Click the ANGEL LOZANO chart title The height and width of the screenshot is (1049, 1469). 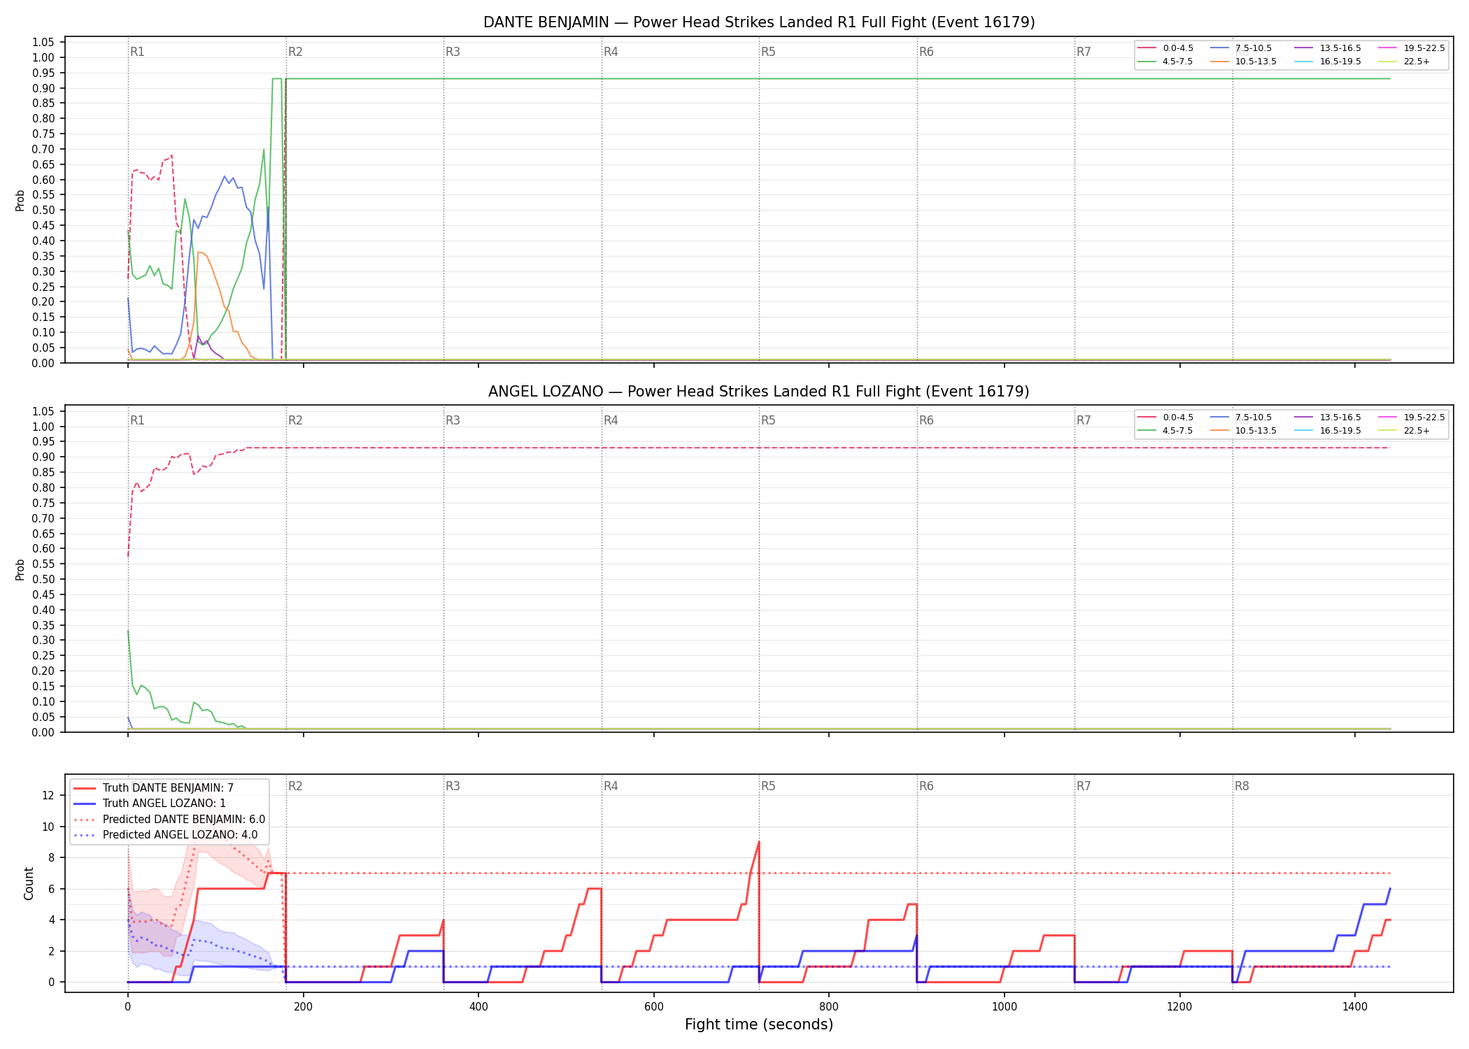759,392
